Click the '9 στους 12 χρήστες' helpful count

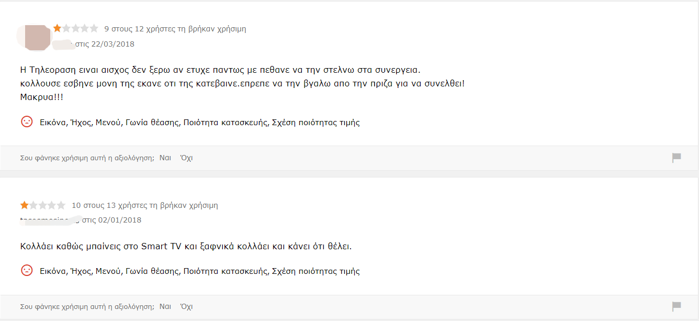point(175,29)
